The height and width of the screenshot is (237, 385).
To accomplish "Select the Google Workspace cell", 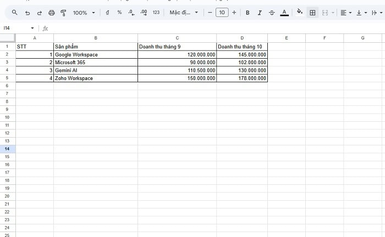I will click(96, 55).
